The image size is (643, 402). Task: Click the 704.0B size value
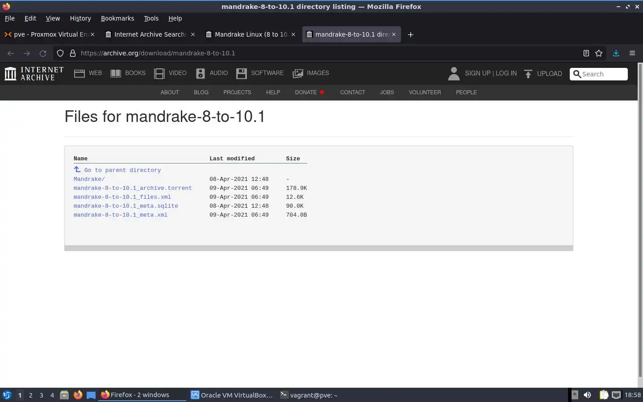coord(296,215)
